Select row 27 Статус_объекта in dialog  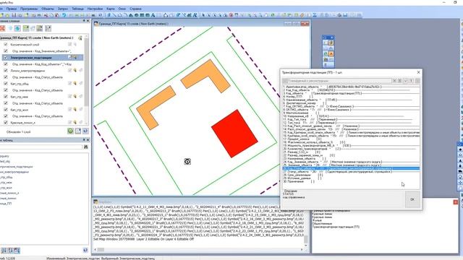[x=351, y=172]
